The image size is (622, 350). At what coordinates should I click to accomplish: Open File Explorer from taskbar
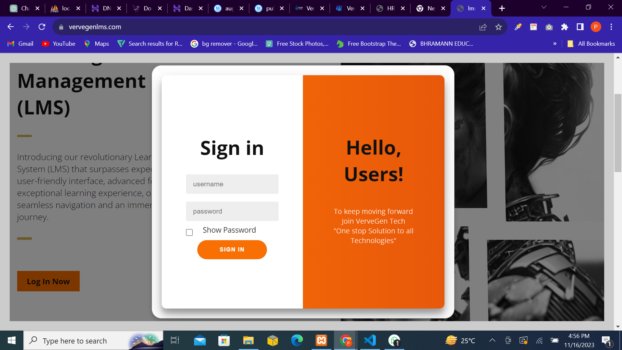(x=248, y=341)
